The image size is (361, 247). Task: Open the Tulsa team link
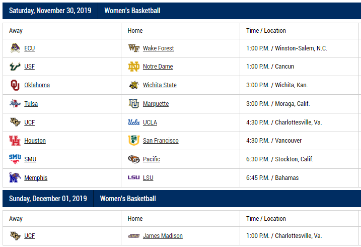[x=31, y=104]
